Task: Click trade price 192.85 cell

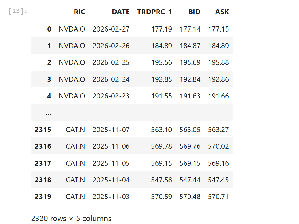Action: [162, 79]
